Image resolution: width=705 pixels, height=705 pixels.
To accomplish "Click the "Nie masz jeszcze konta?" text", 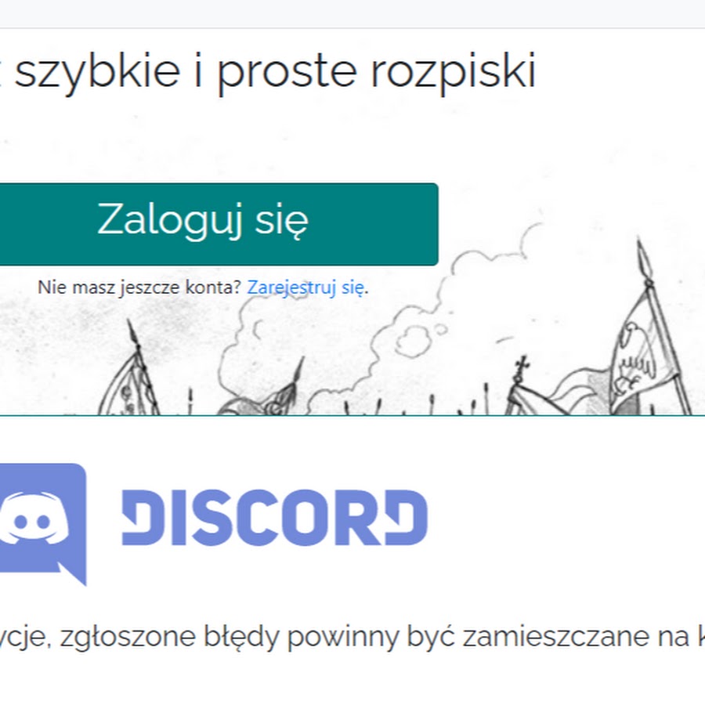I will pyautogui.click(x=139, y=287).
